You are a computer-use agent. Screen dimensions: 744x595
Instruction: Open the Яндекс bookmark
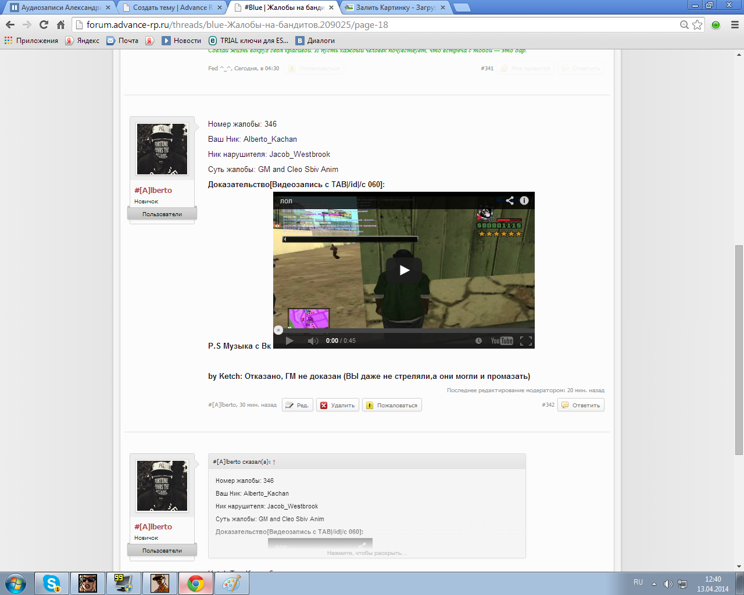point(83,41)
